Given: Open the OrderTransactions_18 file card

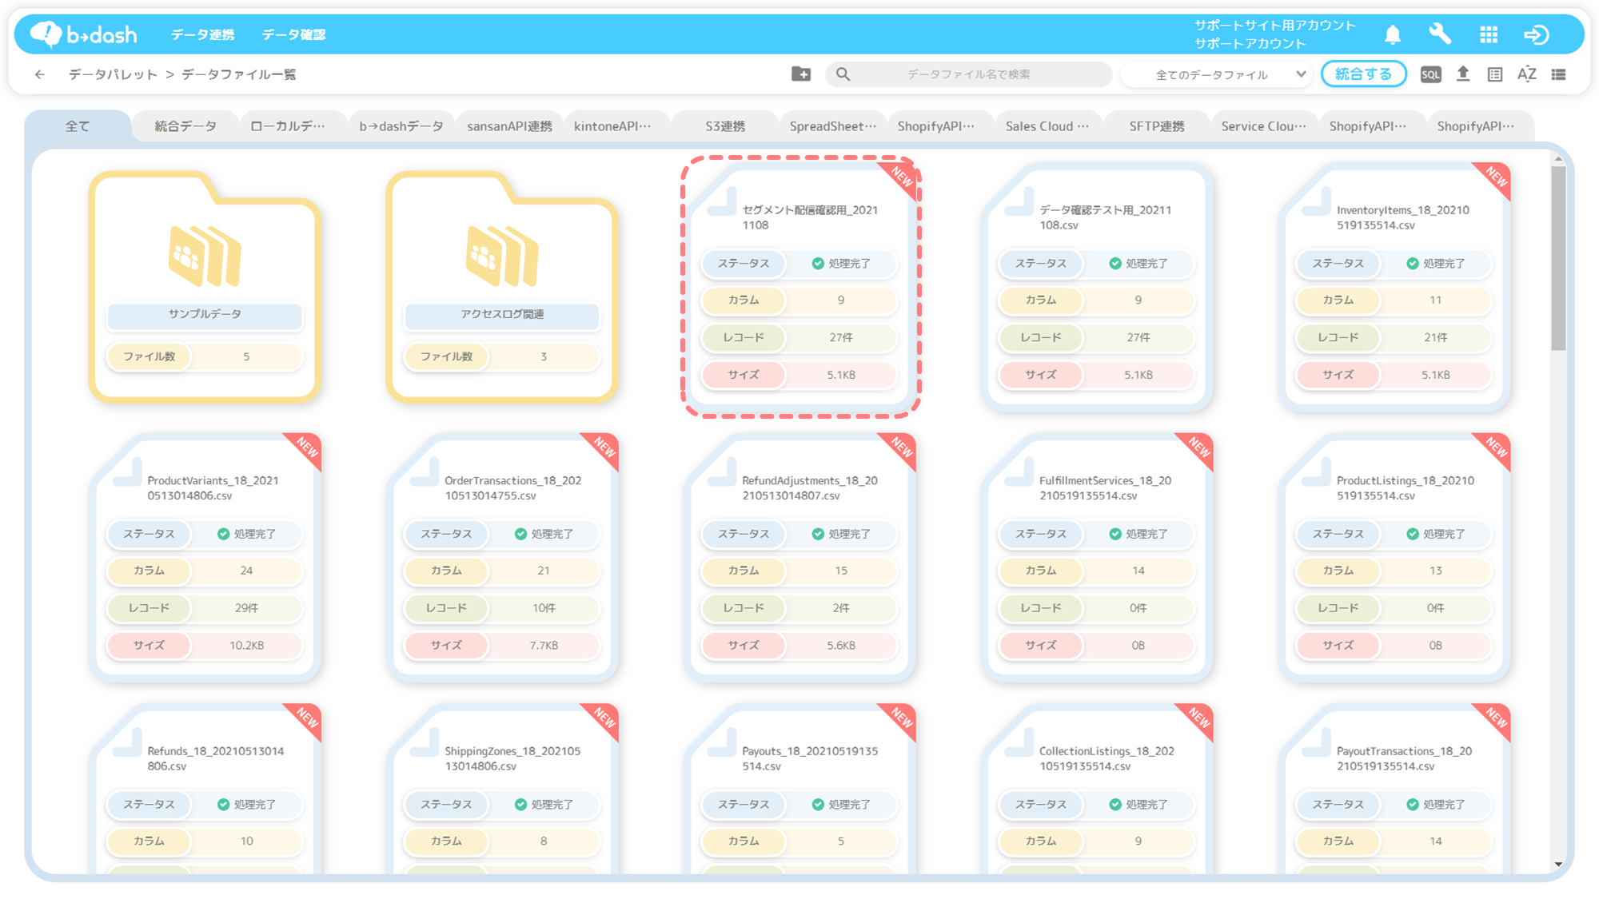Looking at the screenshot, I should pos(502,558).
